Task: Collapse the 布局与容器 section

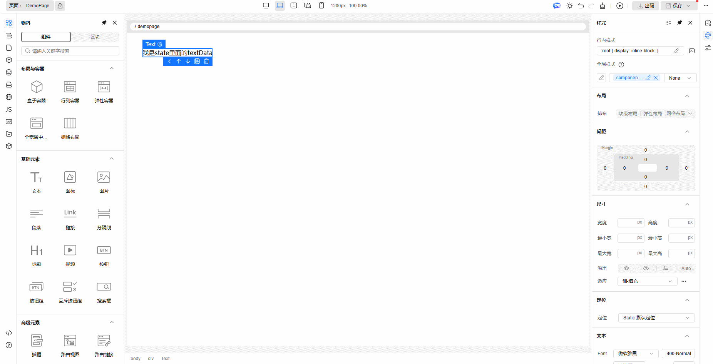Action: (112, 68)
